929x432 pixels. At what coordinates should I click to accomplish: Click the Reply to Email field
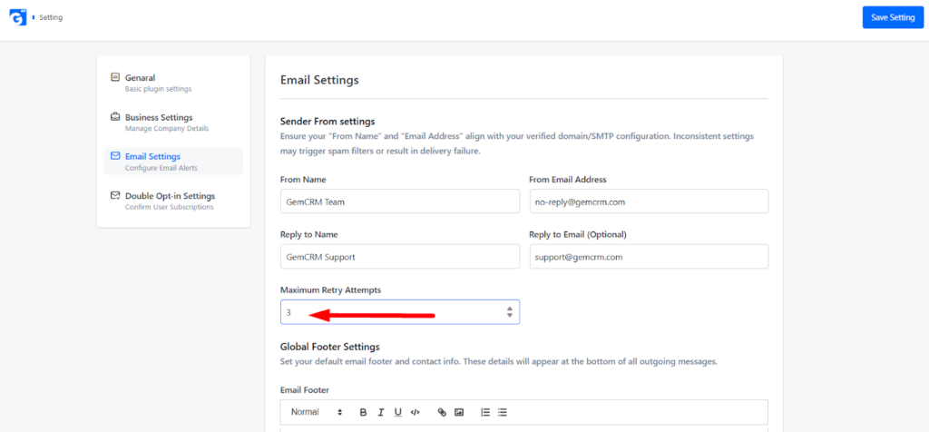point(649,257)
